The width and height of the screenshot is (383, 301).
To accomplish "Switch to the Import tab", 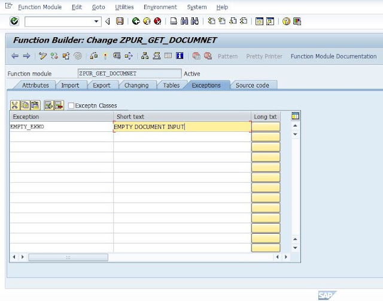I will (x=70, y=85).
